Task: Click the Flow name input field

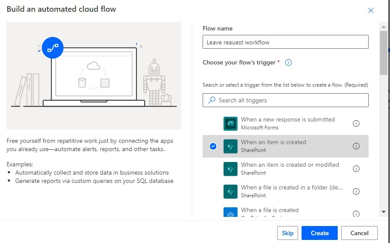Action: tap(285, 42)
